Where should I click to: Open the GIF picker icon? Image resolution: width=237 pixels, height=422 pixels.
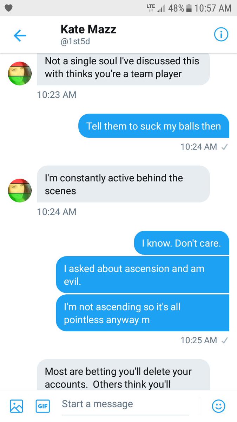coord(42,406)
